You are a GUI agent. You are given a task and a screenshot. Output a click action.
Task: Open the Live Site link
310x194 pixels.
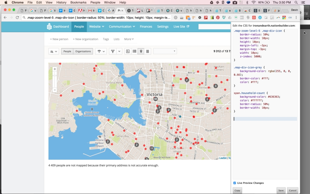coord(181,27)
